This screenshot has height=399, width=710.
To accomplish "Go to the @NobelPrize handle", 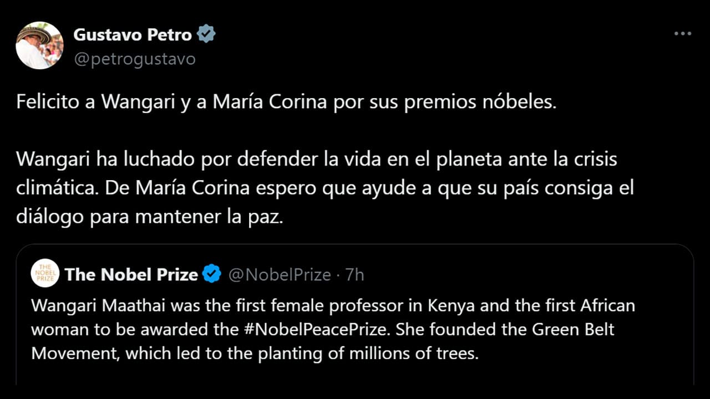I will click(x=280, y=274).
